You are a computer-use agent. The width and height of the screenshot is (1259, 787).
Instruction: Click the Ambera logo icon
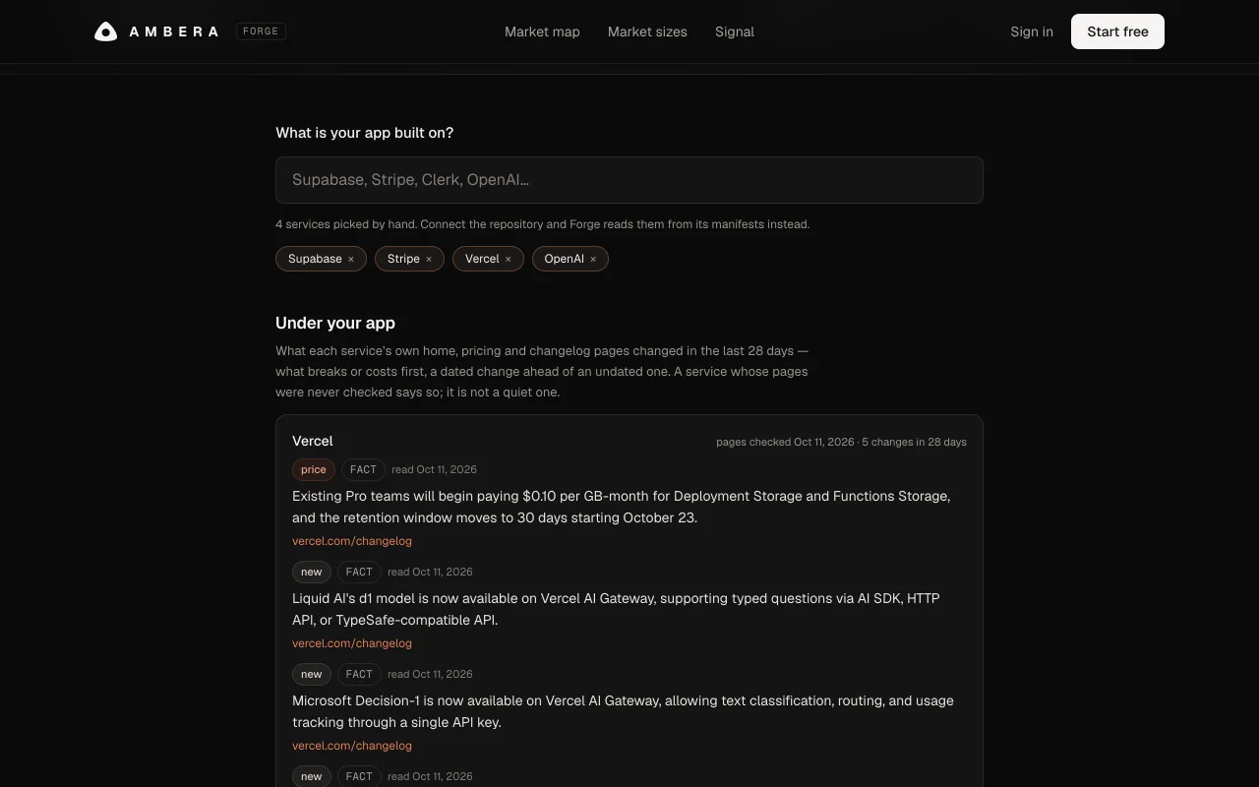pos(105,31)
